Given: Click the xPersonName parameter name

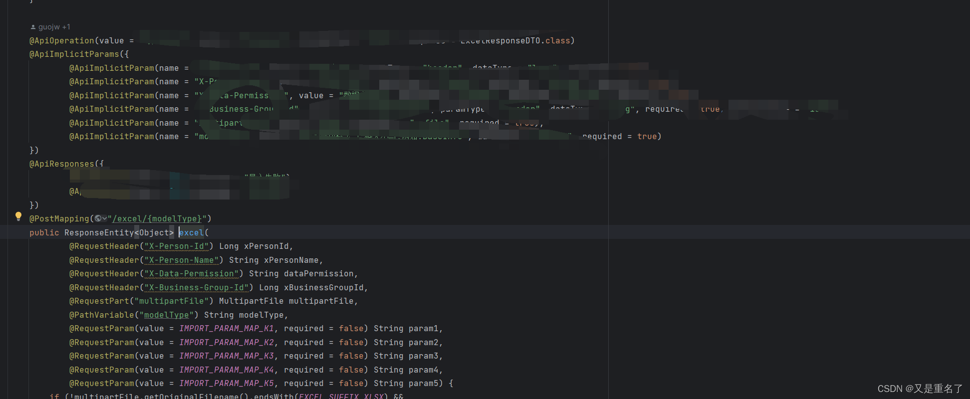Looking at the screenshot, I should [x=291, y=260].
